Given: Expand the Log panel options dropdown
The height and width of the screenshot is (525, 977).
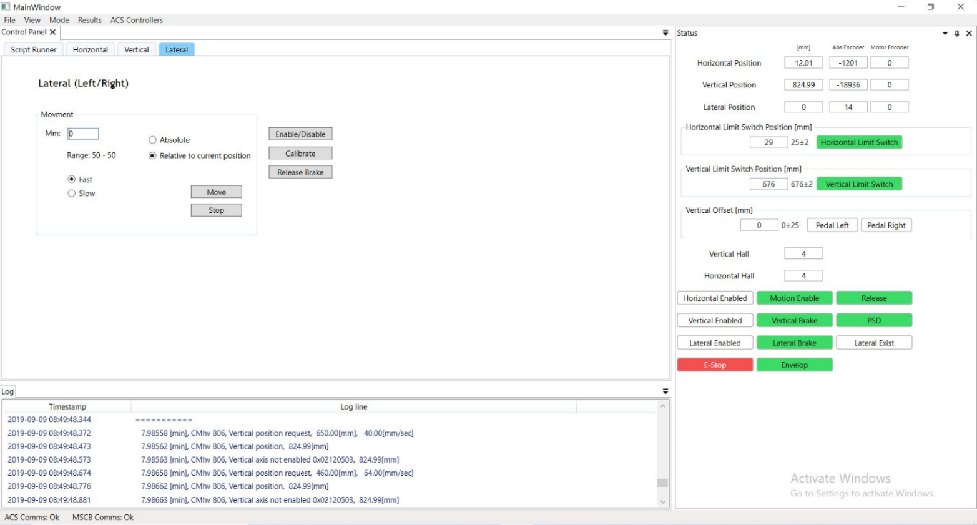Looking at the screenshot, I should (665, 391).
